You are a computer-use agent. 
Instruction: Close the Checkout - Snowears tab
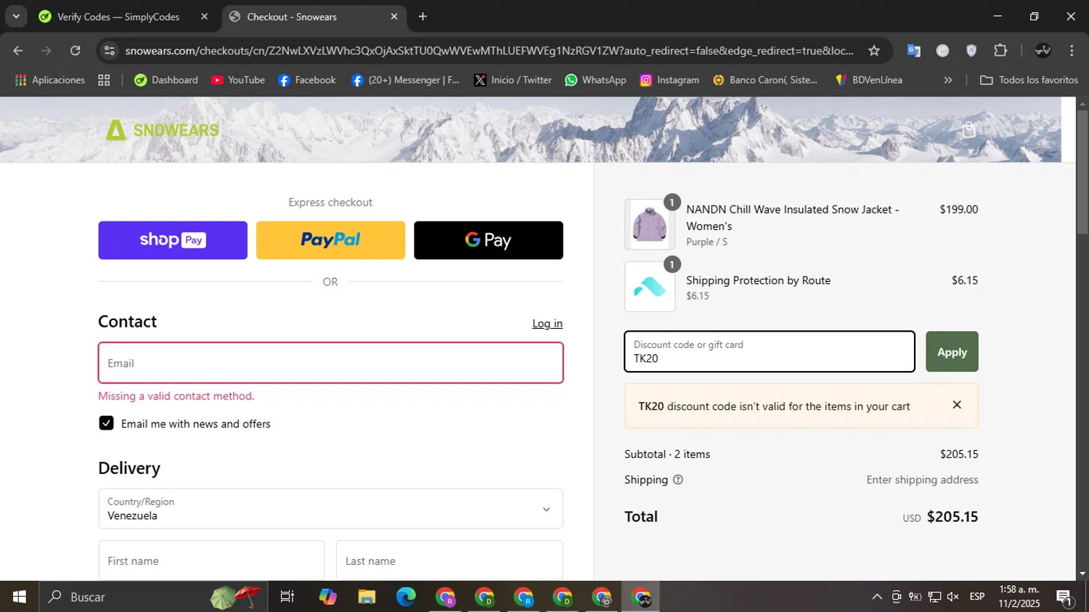click(x=394, y=16)
